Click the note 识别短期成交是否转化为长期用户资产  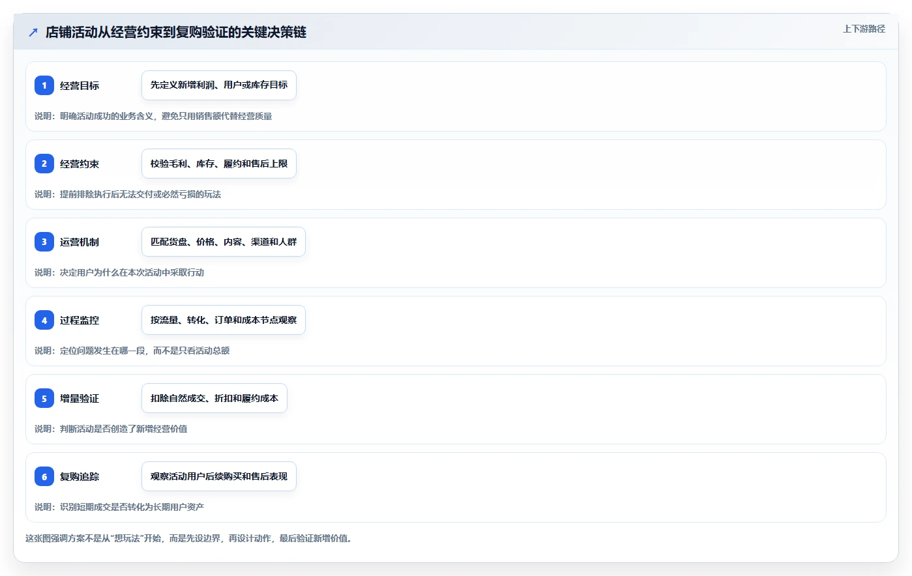132,507
